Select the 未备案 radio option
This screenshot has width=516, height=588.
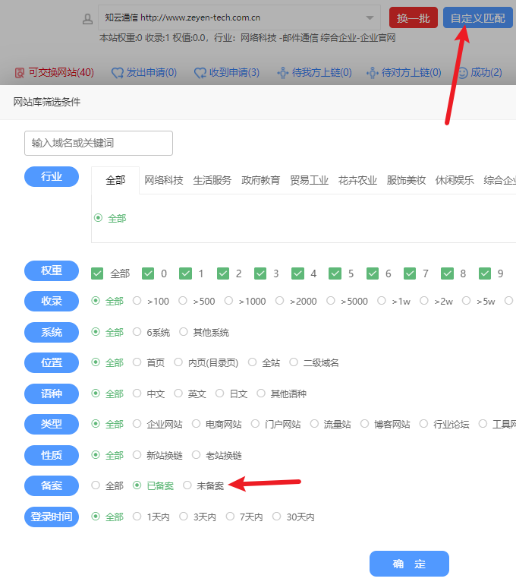[187, 485]
